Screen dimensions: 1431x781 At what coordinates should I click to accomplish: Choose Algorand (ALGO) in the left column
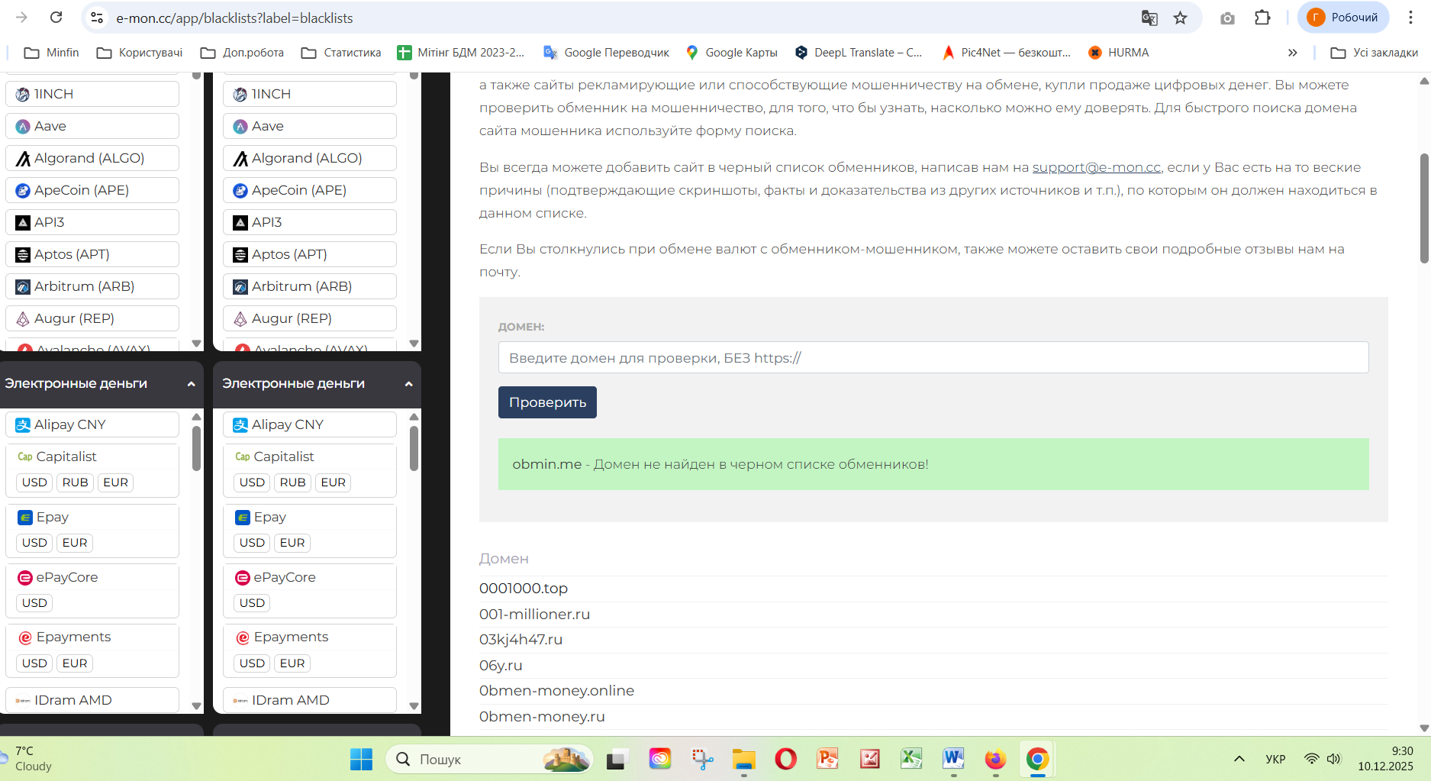point(92,158)
